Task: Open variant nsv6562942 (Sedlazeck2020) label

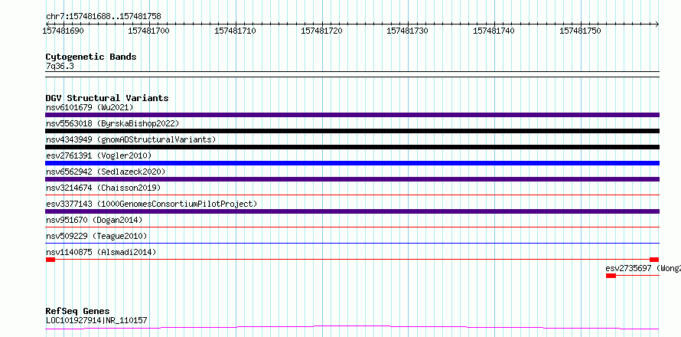Action: pos(106,172)
